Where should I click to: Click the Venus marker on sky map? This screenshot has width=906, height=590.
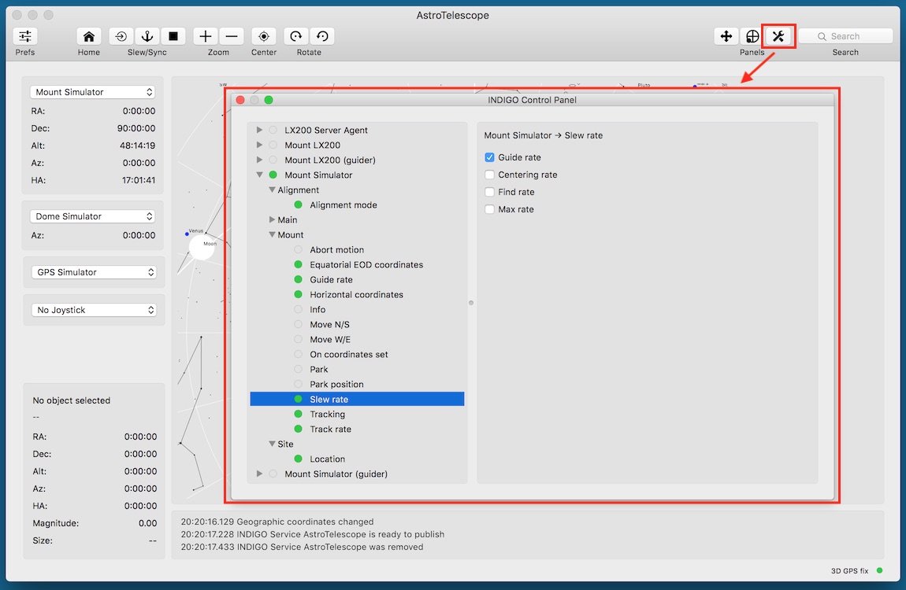187,234
